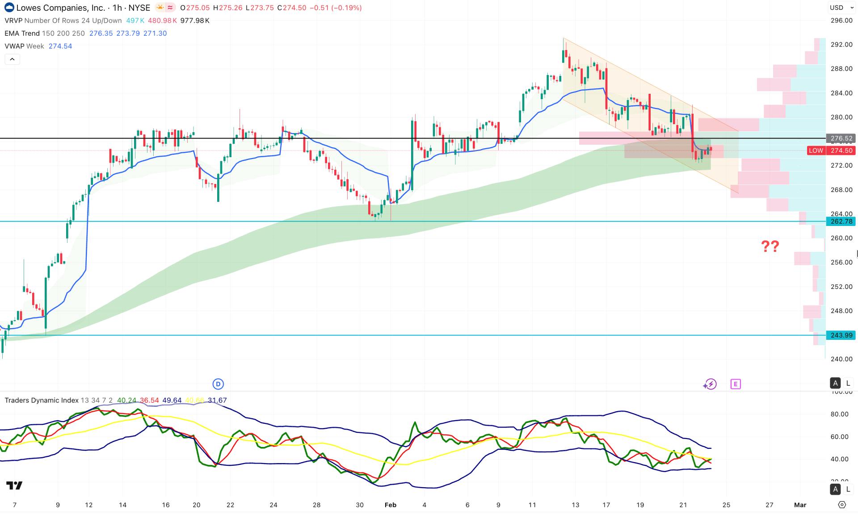Toggle auto scale using the A button
The width and height of the screenshot is (858, 514).
(835, 383)
